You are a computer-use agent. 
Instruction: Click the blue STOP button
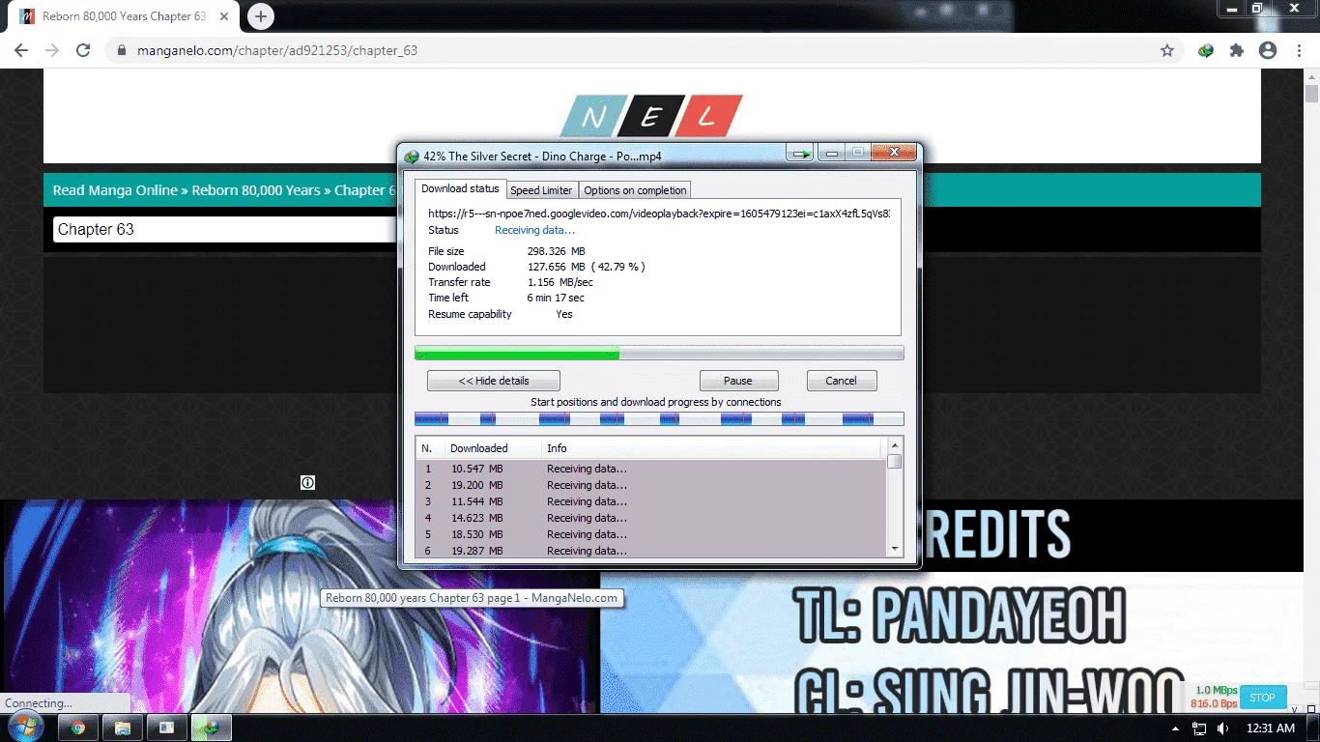(1262, 698)
